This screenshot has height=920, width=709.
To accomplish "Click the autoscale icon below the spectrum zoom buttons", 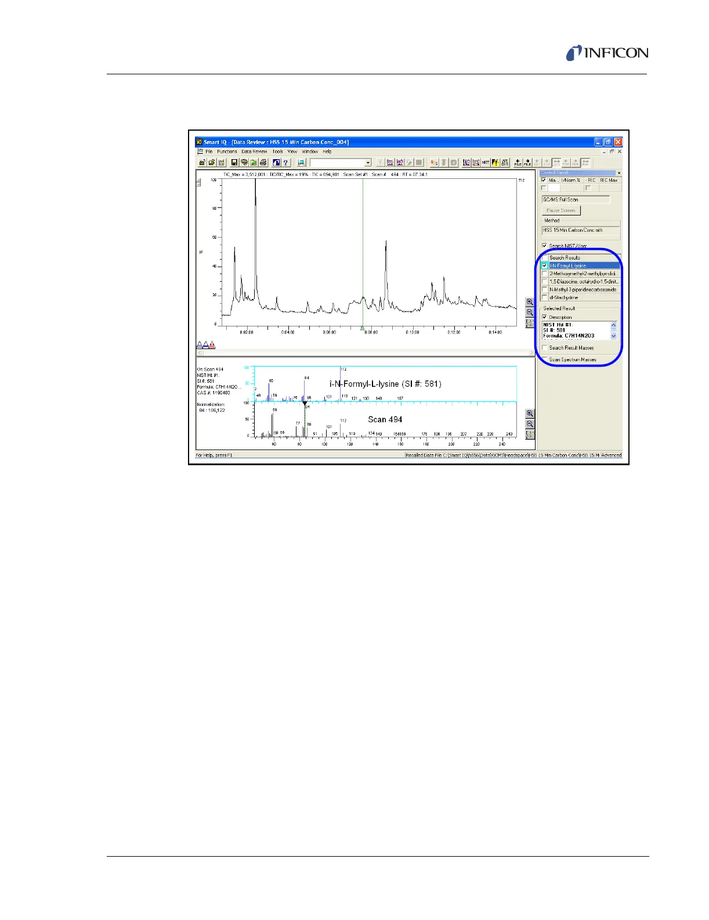I will point(530,434).
